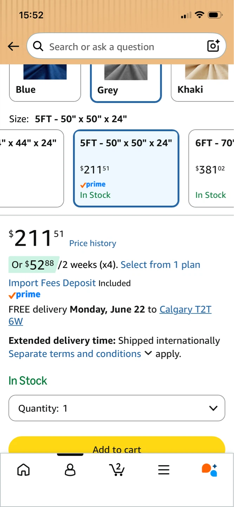Go to Home tab icon

point(24,470)
